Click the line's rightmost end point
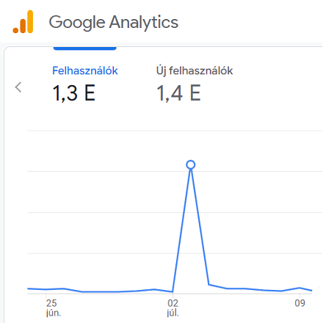Viewport: 323px width, 323px height. pos(311,291)
